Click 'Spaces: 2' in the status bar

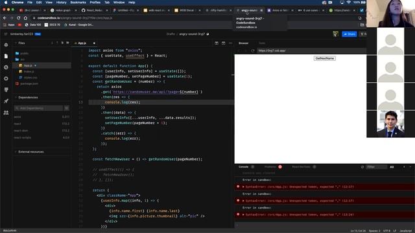click(x=374, y=231)
